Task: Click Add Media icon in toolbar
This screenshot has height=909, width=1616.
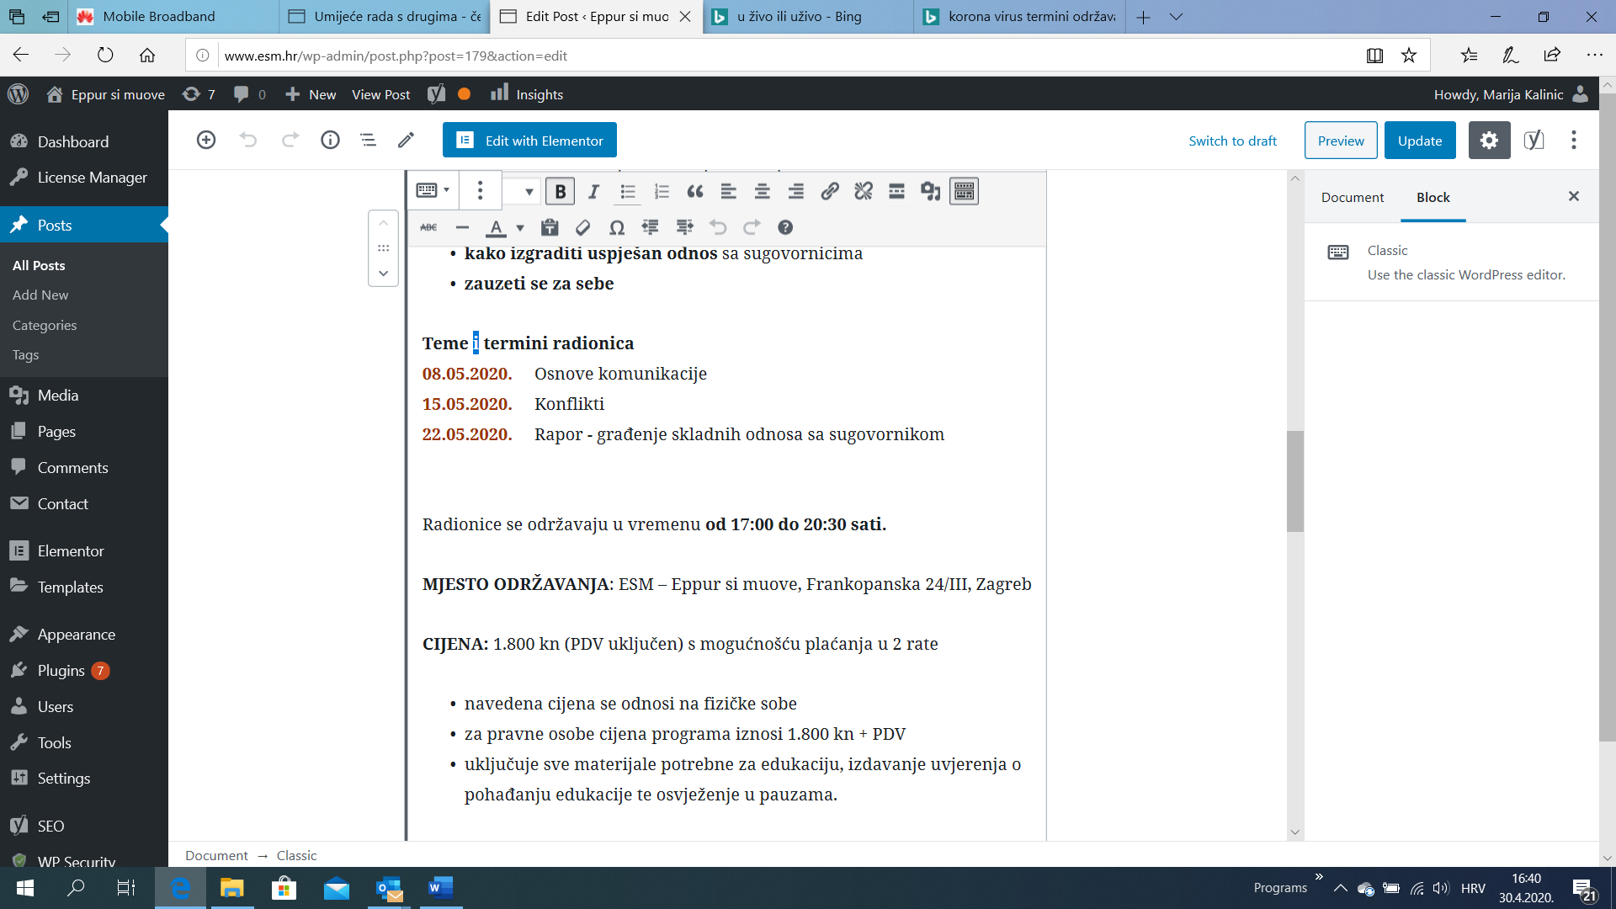Action: 930,191
